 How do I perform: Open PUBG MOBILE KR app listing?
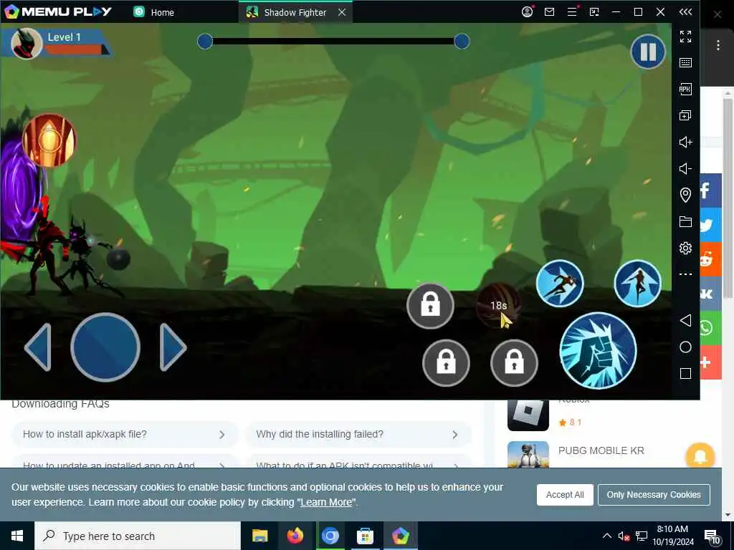coord(601,450)
